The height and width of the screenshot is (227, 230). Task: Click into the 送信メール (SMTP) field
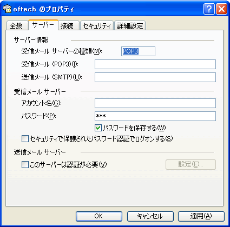click(x=155, y=77)
